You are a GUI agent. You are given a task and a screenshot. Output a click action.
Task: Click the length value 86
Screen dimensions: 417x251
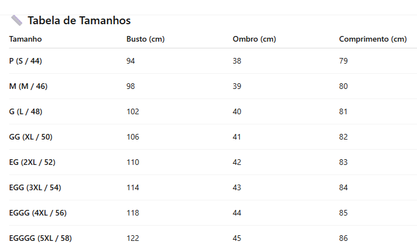343,238
